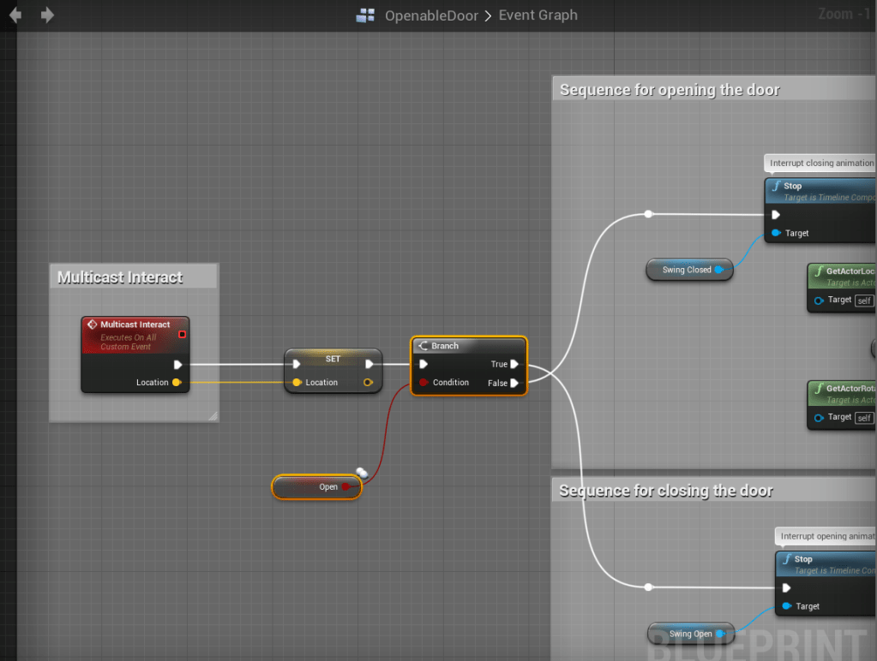Click the OpenableDoor blueprint breadcrumb icon
The image size is (877, 661).
coord(366,15)
